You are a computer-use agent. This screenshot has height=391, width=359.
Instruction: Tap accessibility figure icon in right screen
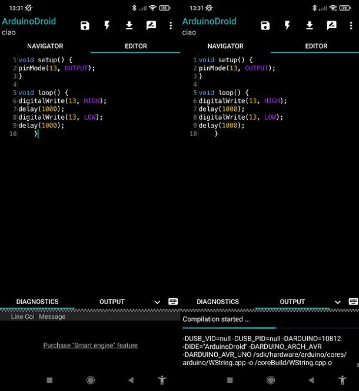[x=343, y=380]
